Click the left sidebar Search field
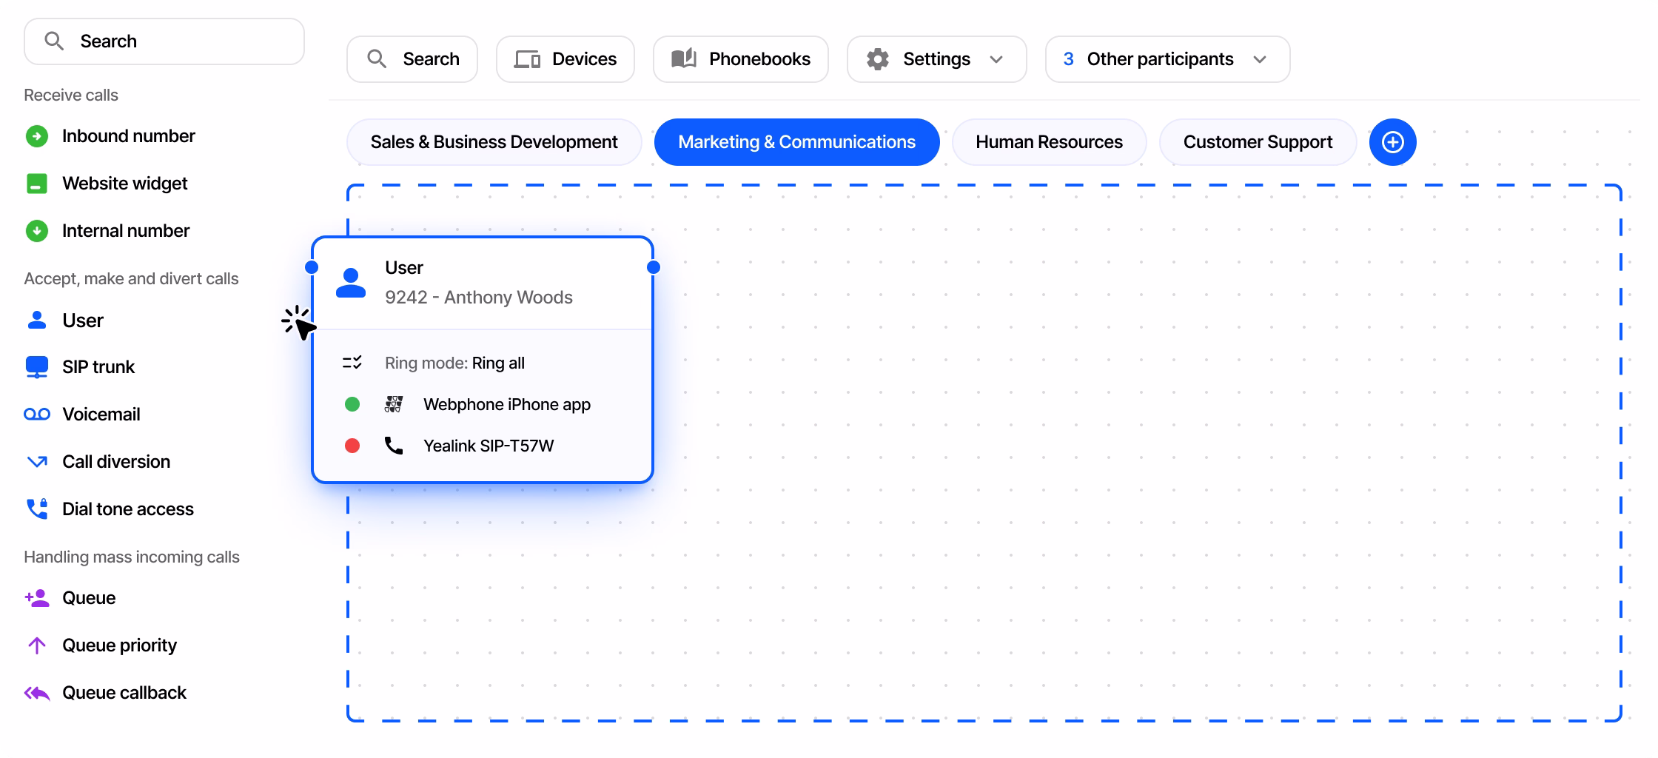 click(x=164, y=41)
